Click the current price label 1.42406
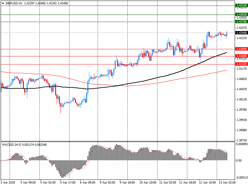Viewport: 248px width, 186px height. click(241, 33)
